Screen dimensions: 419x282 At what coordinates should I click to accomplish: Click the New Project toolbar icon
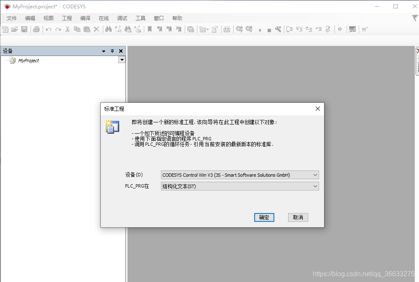5,29
